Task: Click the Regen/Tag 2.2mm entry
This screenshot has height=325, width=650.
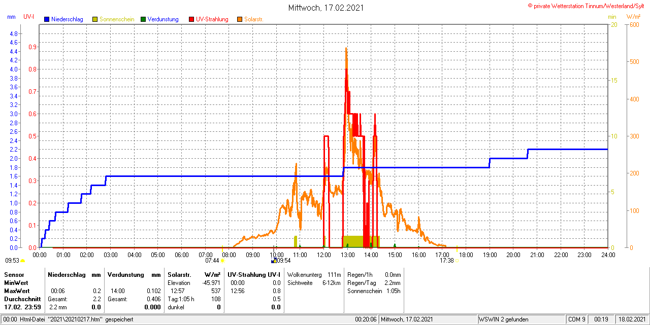Action: [x=374, y=282]
